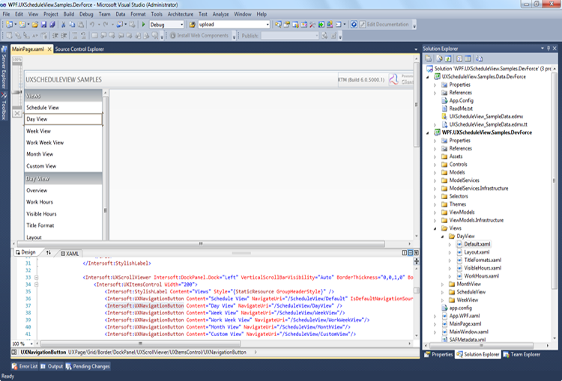This screenshot has width=562, height=381.
Task: Click the Month View navigation button
Action: pos(64,154)
